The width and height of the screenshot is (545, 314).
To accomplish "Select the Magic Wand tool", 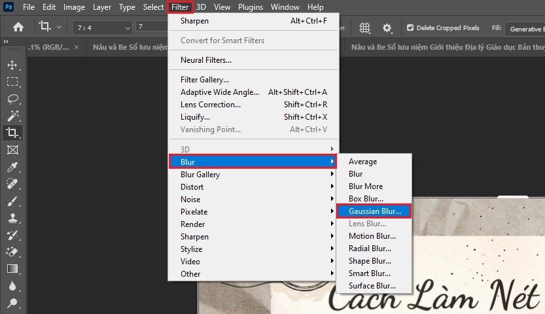I will click(12, 116).
